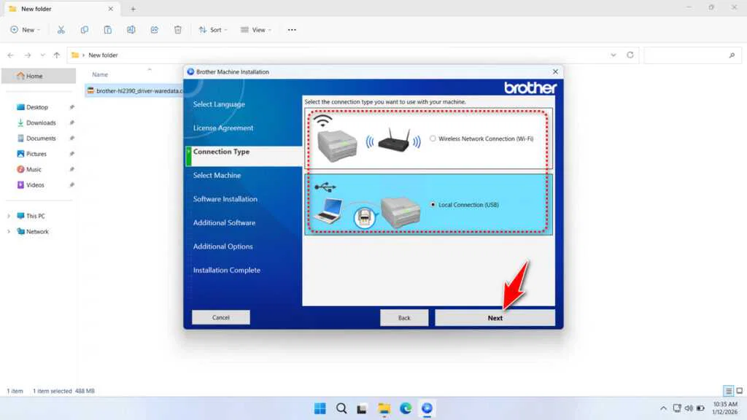The height and width of the screenshot is (420, 747).
Task: Adjust the speaker volume in system tray
Action: pos(689,408)
